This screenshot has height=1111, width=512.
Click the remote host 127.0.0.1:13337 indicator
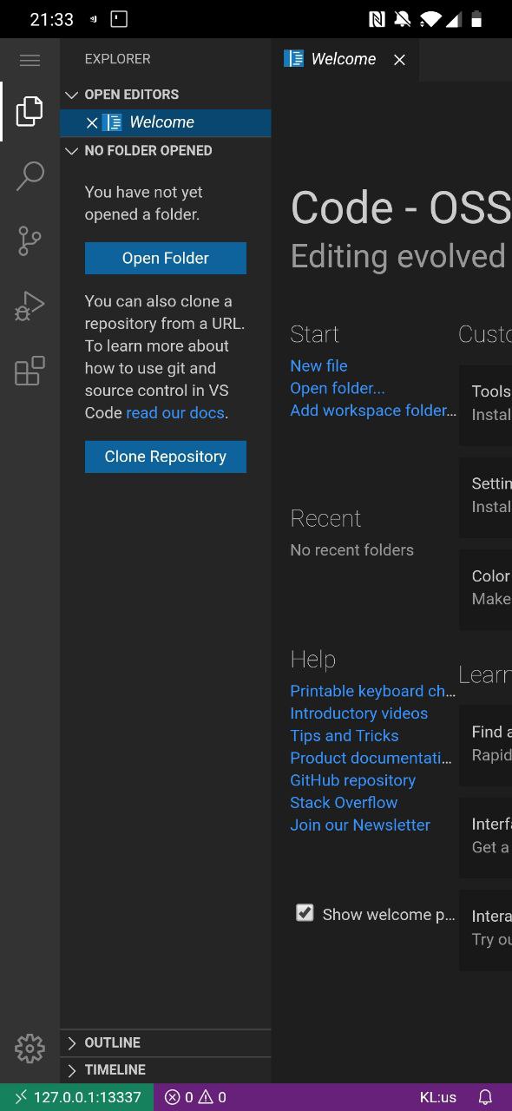tap(77, 1097)
